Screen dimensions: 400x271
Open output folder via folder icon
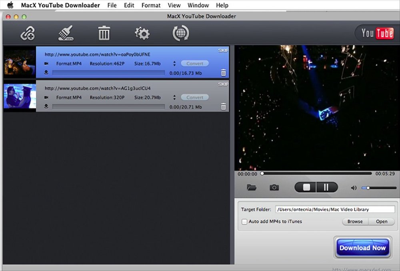[252, 187]
